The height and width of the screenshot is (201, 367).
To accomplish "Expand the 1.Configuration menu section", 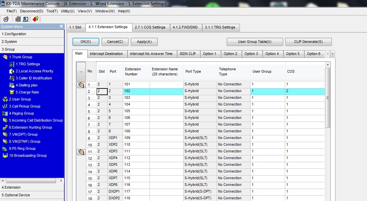I will (32, 34).
